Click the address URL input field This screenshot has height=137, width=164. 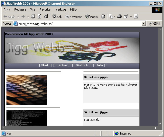pos(80,24)
